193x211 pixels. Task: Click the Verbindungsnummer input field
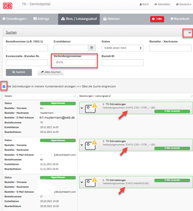[x=74, y=62]
